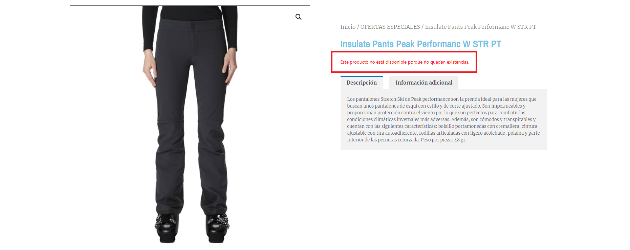Open the Inicio breadcrumb link
This screenshot has width=630, height=250.
(348, 27)
